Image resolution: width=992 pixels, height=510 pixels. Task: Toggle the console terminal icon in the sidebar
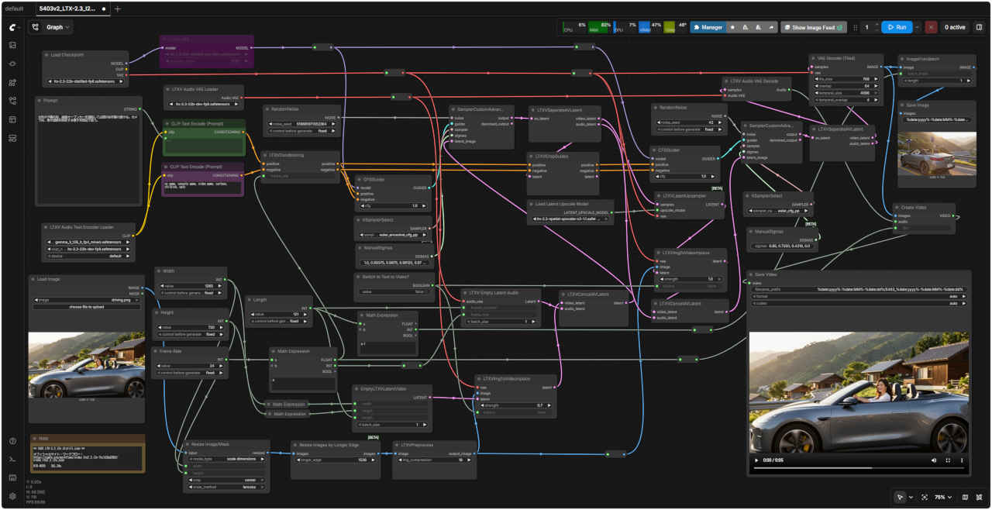coord(12,460)
